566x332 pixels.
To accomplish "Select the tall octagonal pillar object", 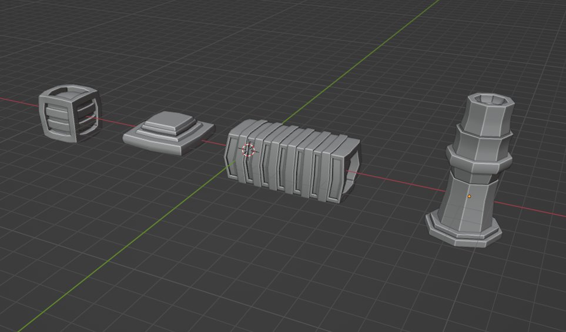I will coord(470,170).
